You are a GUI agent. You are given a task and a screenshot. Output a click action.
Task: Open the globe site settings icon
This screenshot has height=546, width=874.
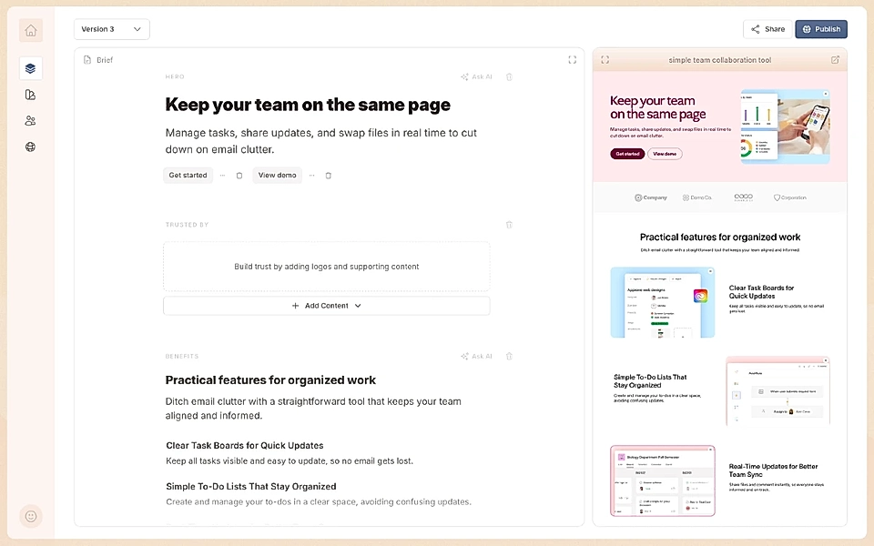[30, 147]
